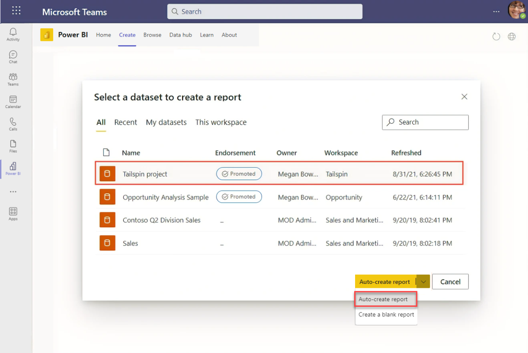The image size is (528, 353).
Task: Click the file type column header icon
Action: tap(106, 153)
